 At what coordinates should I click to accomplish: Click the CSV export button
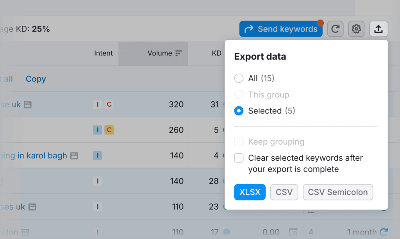point(284,192)
